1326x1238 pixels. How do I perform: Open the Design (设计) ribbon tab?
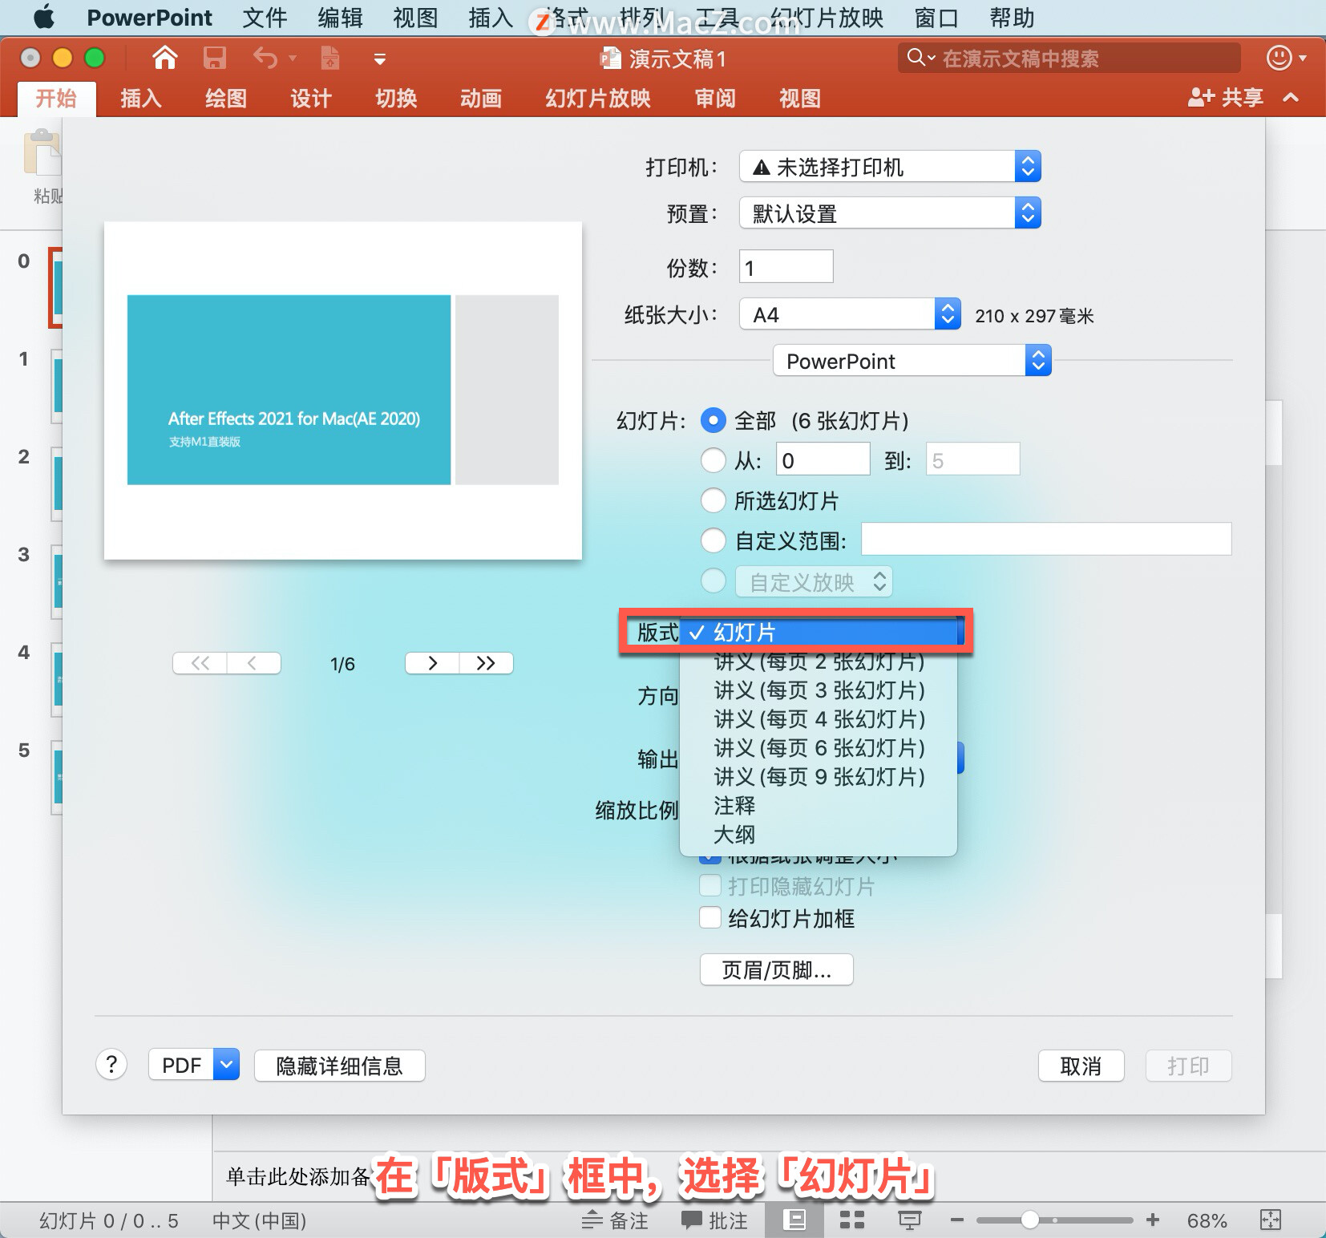pos(311,99)
